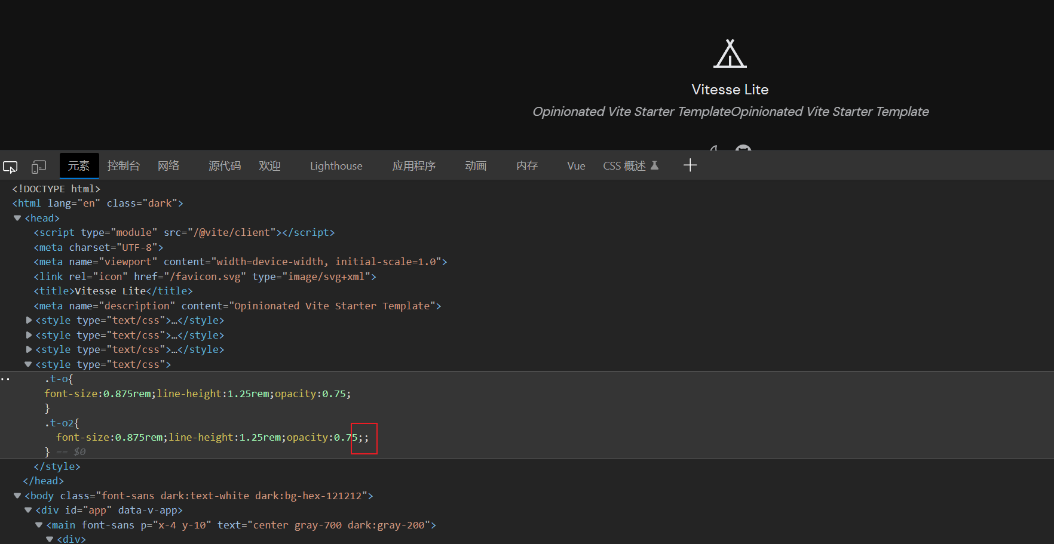Collapse the <head> element
This screenshot has height=544, width=1054.
(17, 218)
